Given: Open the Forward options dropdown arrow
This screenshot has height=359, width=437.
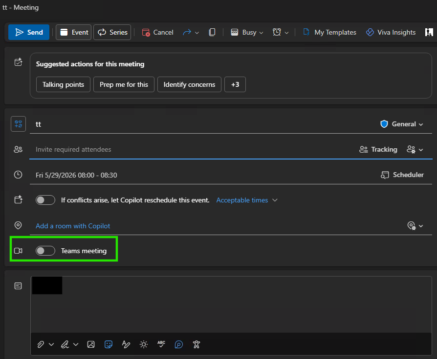Looking at the screenshot, I should [197, 33].
